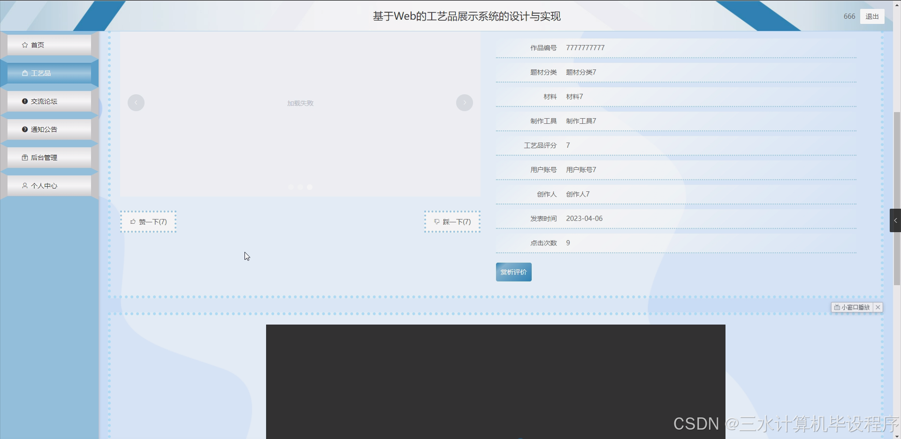Click the 作品编号 value 7777777777
This screenshot has height=439, width=901.
click(x=585, y=48)
